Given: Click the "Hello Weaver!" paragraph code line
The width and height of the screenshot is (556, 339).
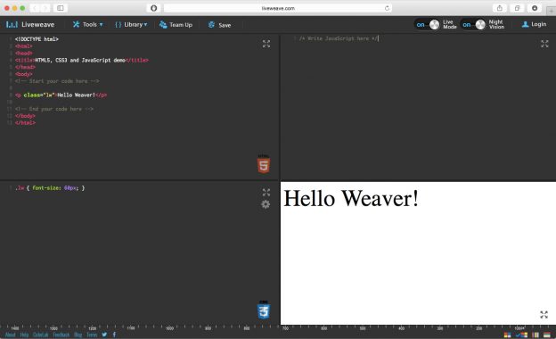Looking at the screenshot, I should coord(61,95).
